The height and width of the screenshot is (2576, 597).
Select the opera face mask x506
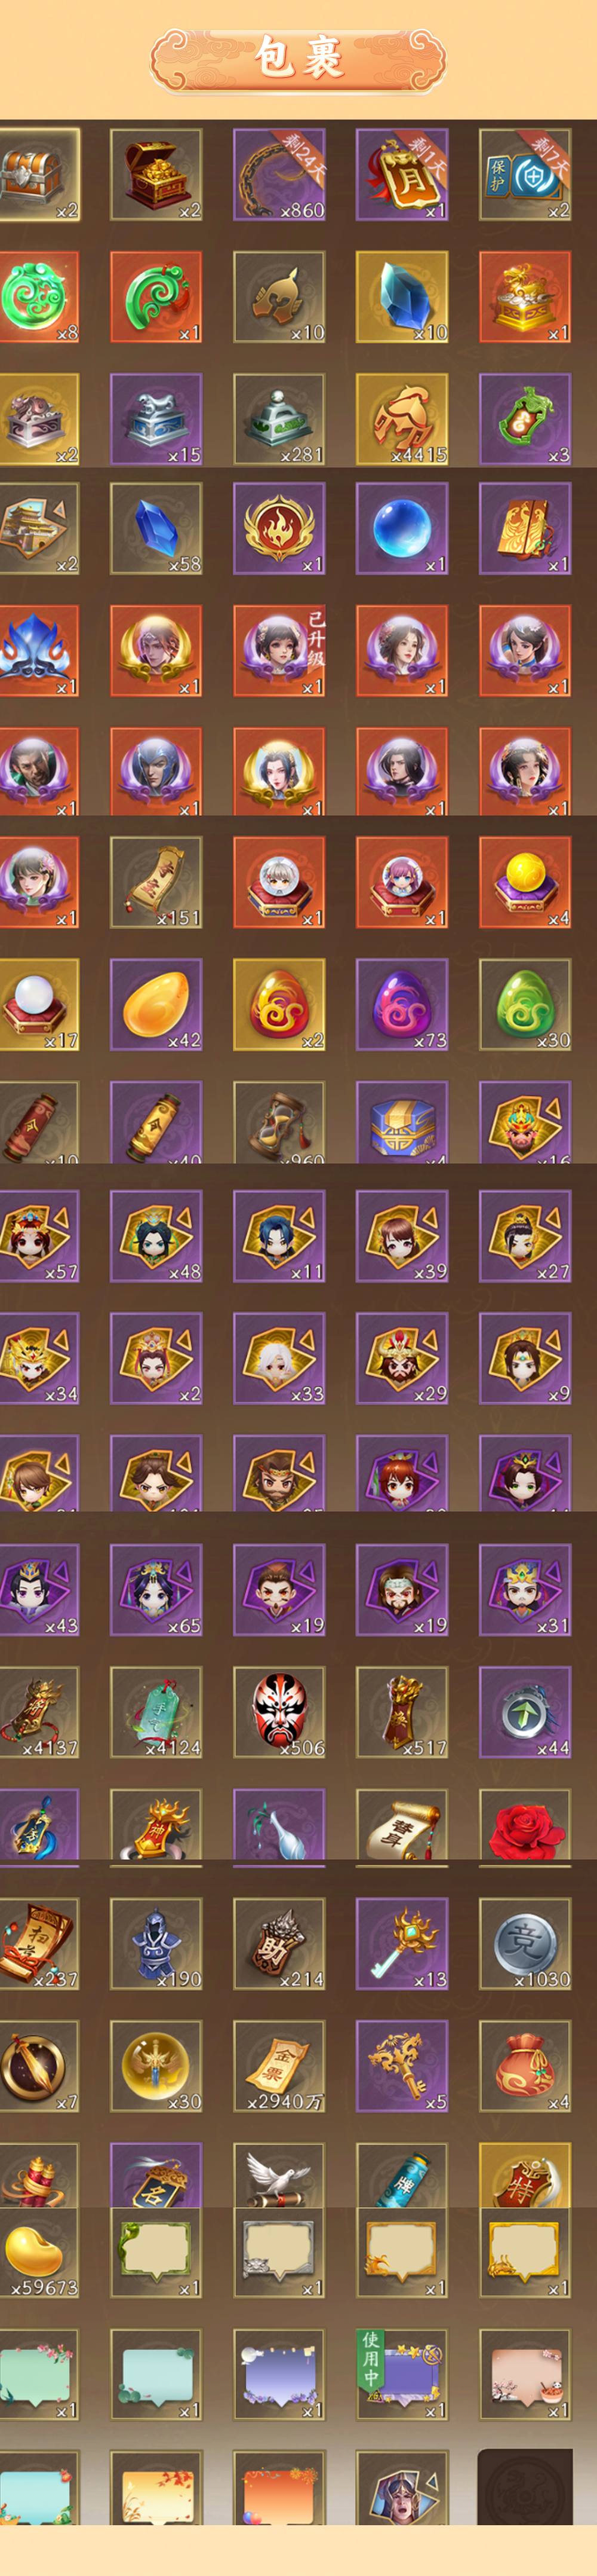[279, 1712]
